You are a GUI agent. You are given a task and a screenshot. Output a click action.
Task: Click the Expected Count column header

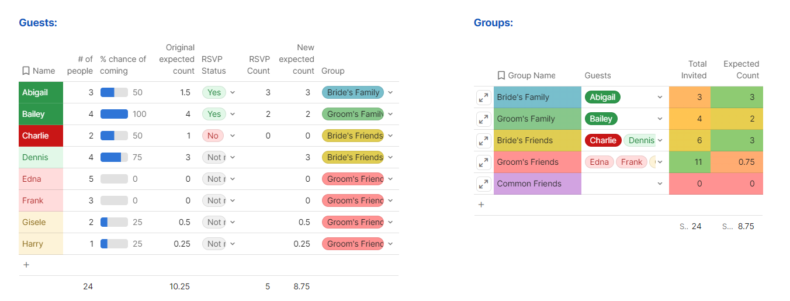pyautogui.click(x=741, y=70)
